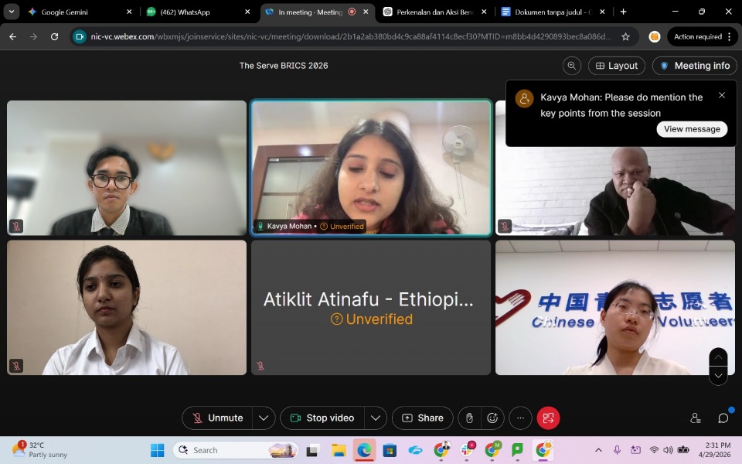Open the participants panel
Image resolution: width=742 pixels, height=464 pixels.
click(x=695, y=418)
